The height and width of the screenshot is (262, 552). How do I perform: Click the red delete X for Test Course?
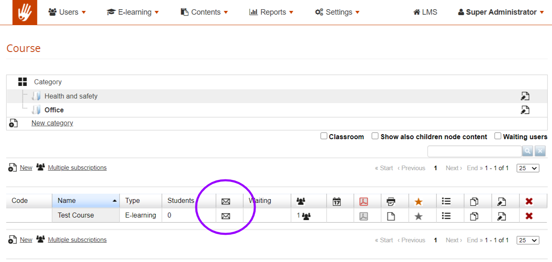pyautogui.click(x=529, y=216)
